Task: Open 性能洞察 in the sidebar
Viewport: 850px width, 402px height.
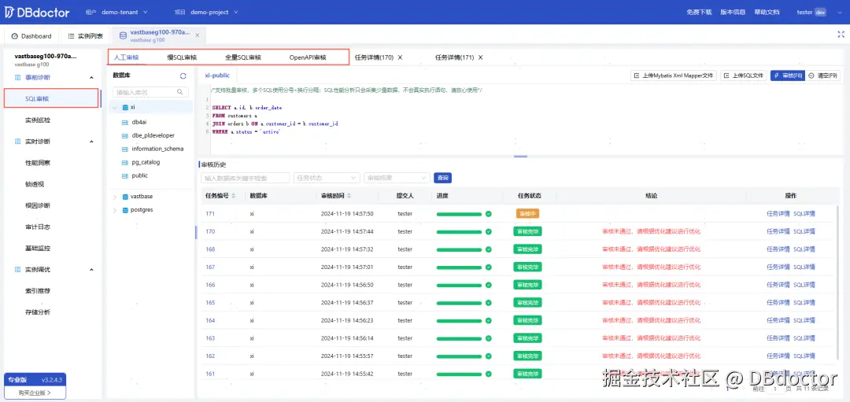Action: (x=38, y=163)
